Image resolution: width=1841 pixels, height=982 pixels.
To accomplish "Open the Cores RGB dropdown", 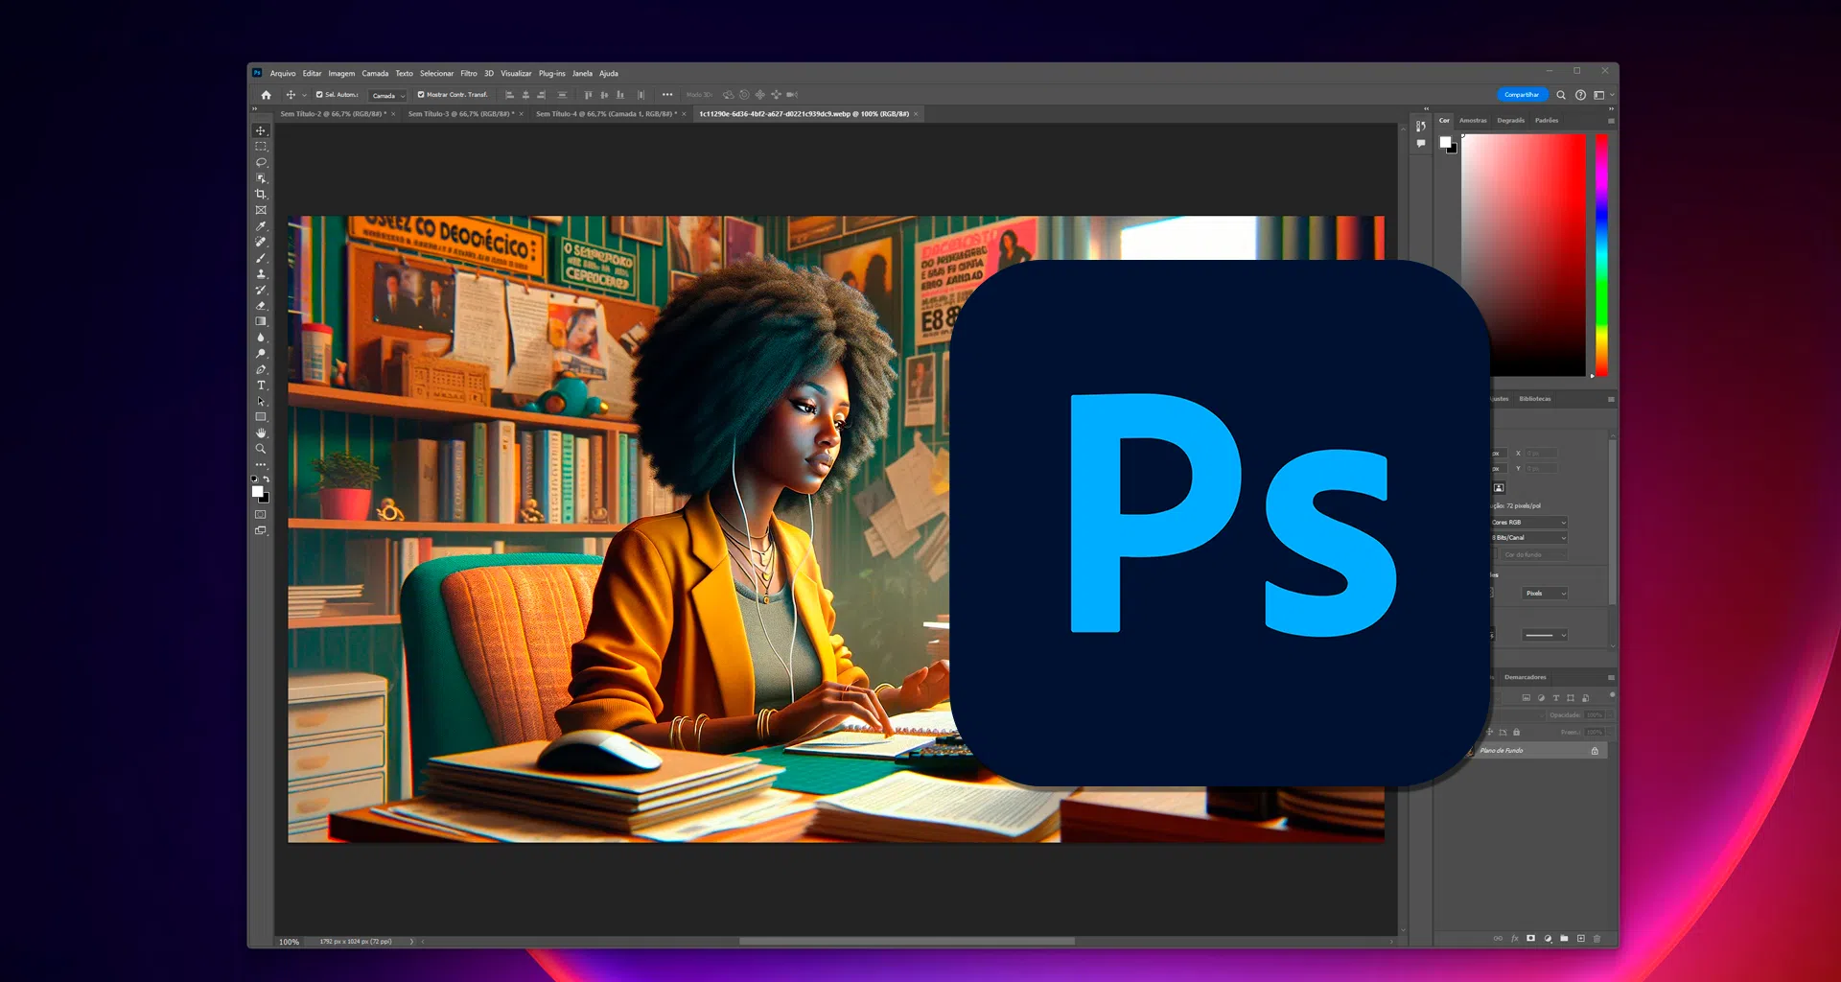I will 1527,522.
